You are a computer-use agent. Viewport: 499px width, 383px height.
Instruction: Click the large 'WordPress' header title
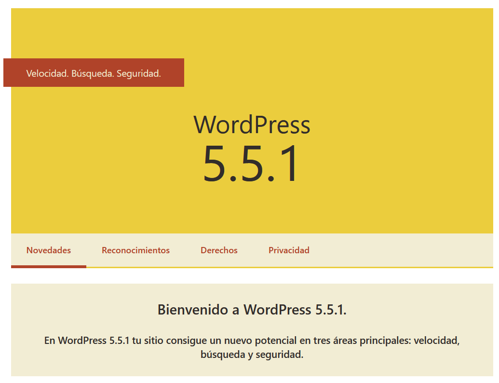[x=252, y=125]
